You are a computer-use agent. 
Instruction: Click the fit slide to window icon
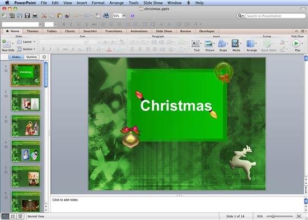(x=299, y=216)
